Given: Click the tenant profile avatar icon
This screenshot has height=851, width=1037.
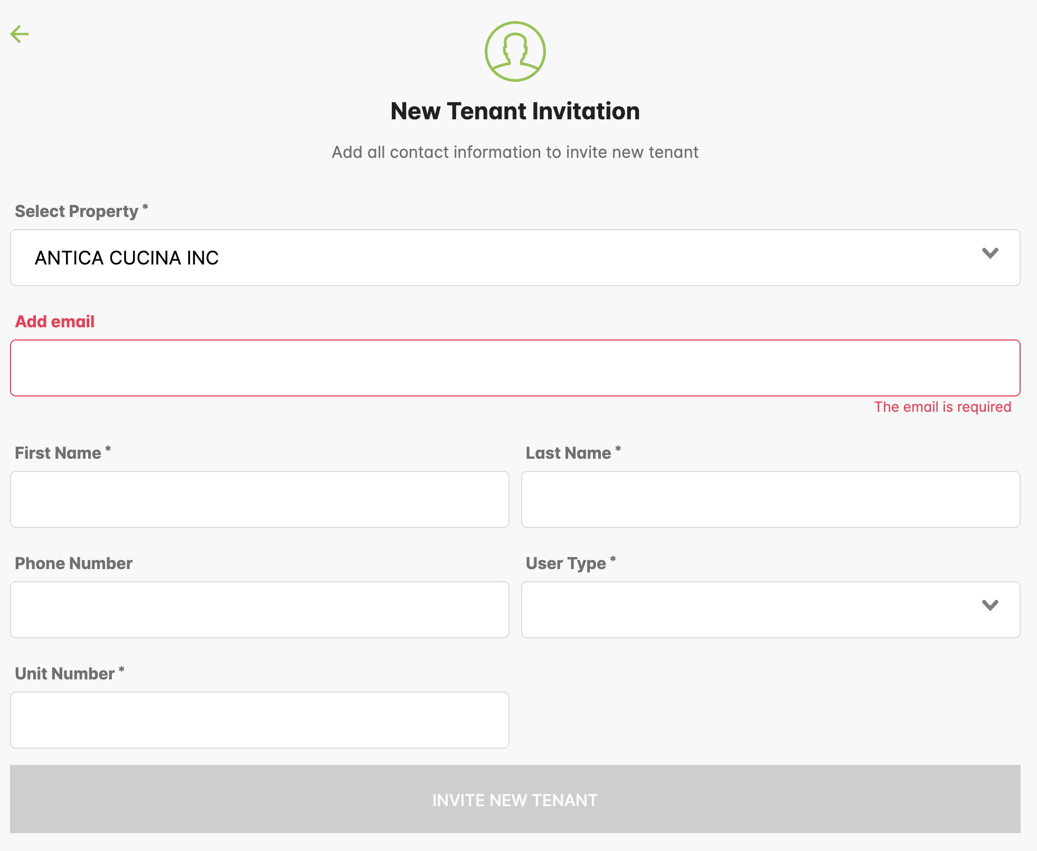Looking at the screenshot, I should click(515, 51).
